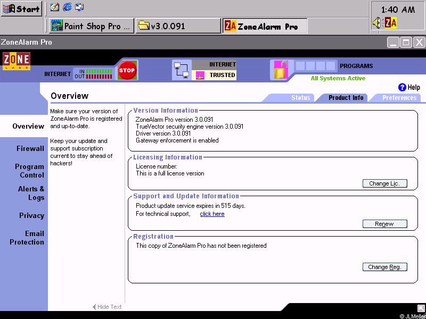Minimize the ZoneAlarm Pro window

[393, 43]
